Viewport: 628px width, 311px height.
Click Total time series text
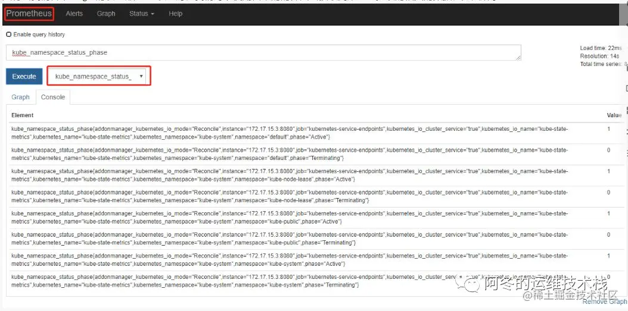(x=604, y=64)
